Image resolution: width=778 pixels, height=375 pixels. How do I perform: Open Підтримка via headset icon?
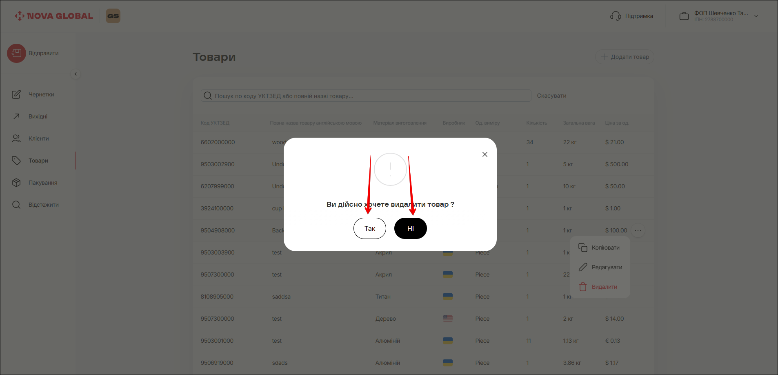coord(616,16)
